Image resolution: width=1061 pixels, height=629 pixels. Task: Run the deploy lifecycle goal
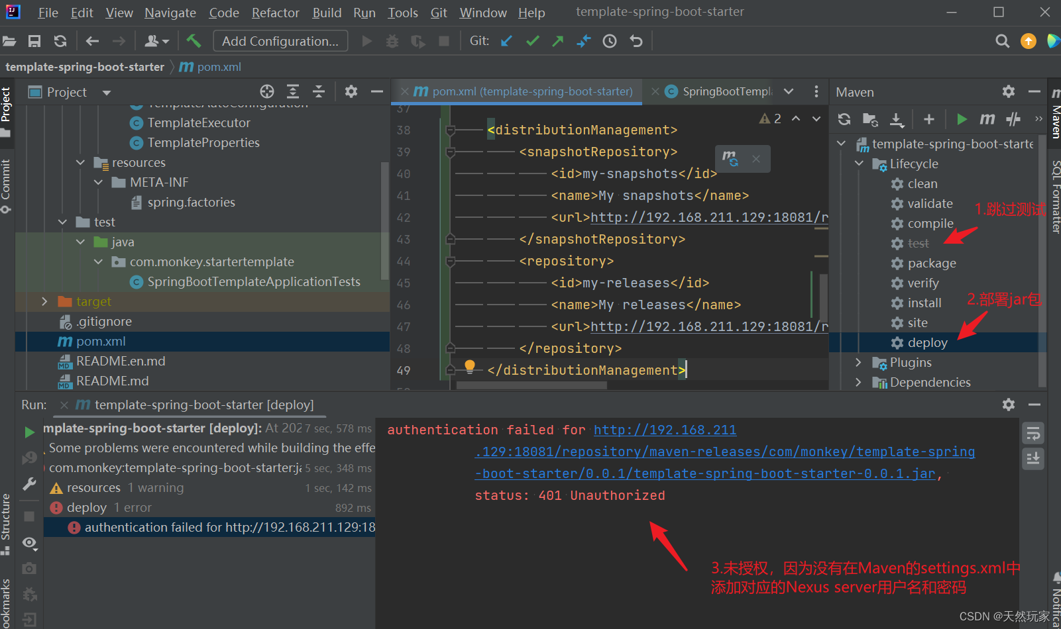[927, 342]
